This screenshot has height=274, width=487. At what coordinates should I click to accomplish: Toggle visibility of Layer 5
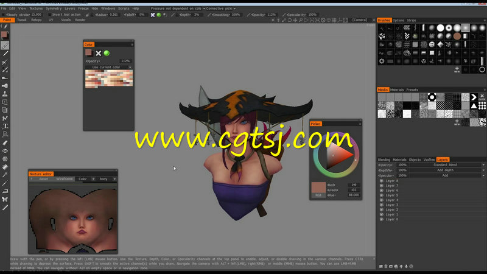pos(382,195)
